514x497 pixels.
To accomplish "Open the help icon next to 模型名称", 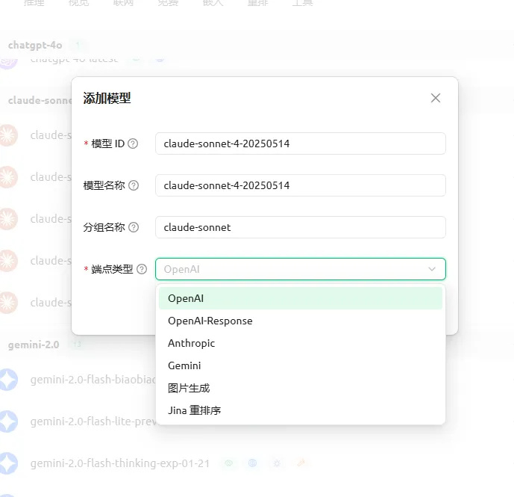I will coord(134,185).
